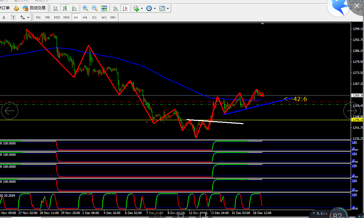Click the chart shift triangle marker
The height and width of the screenshot is (218, 364).
click(x=263, y=24)
